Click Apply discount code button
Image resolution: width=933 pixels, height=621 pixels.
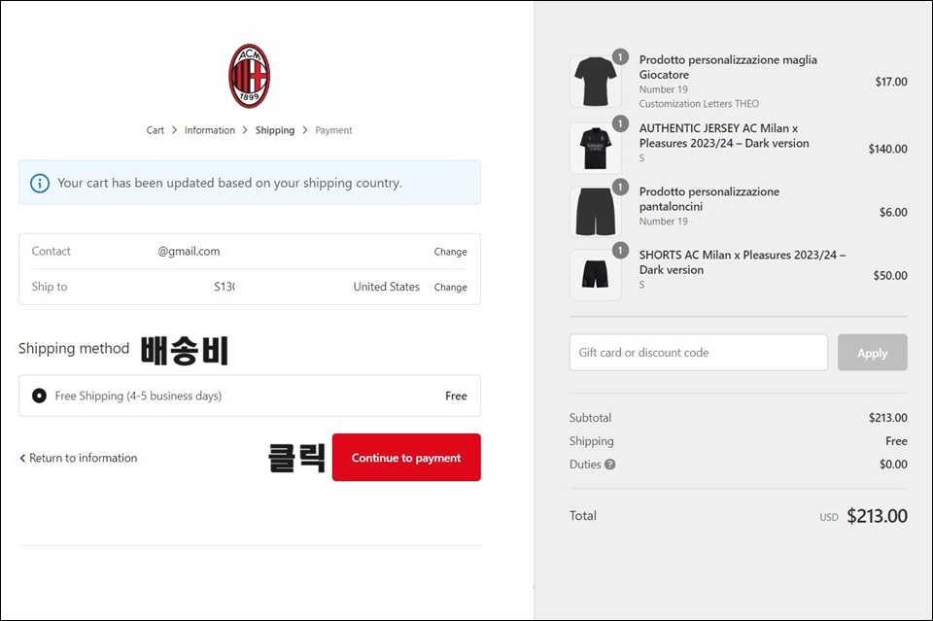tap(873, 353)
